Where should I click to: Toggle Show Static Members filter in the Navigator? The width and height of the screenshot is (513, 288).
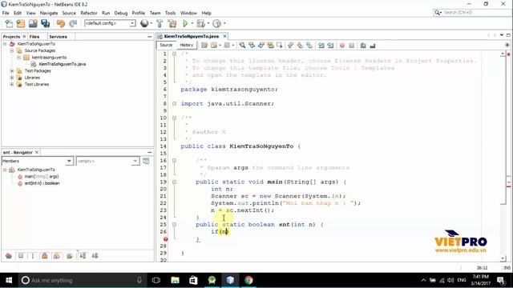(x=32, y=256)
